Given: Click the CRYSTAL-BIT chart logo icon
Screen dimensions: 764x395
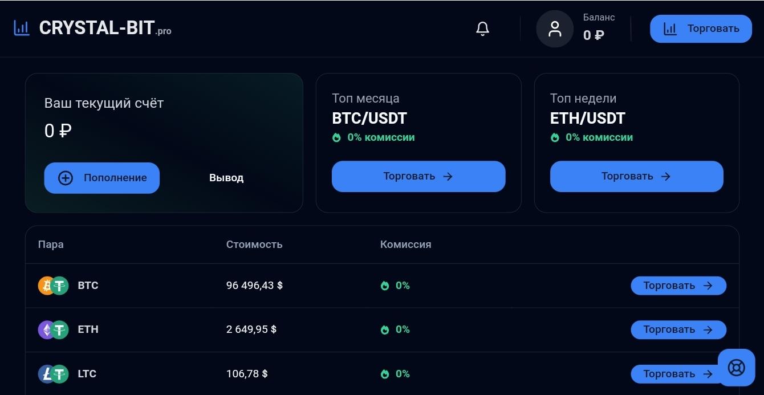Looking at the screenshot, I should 22,28.
